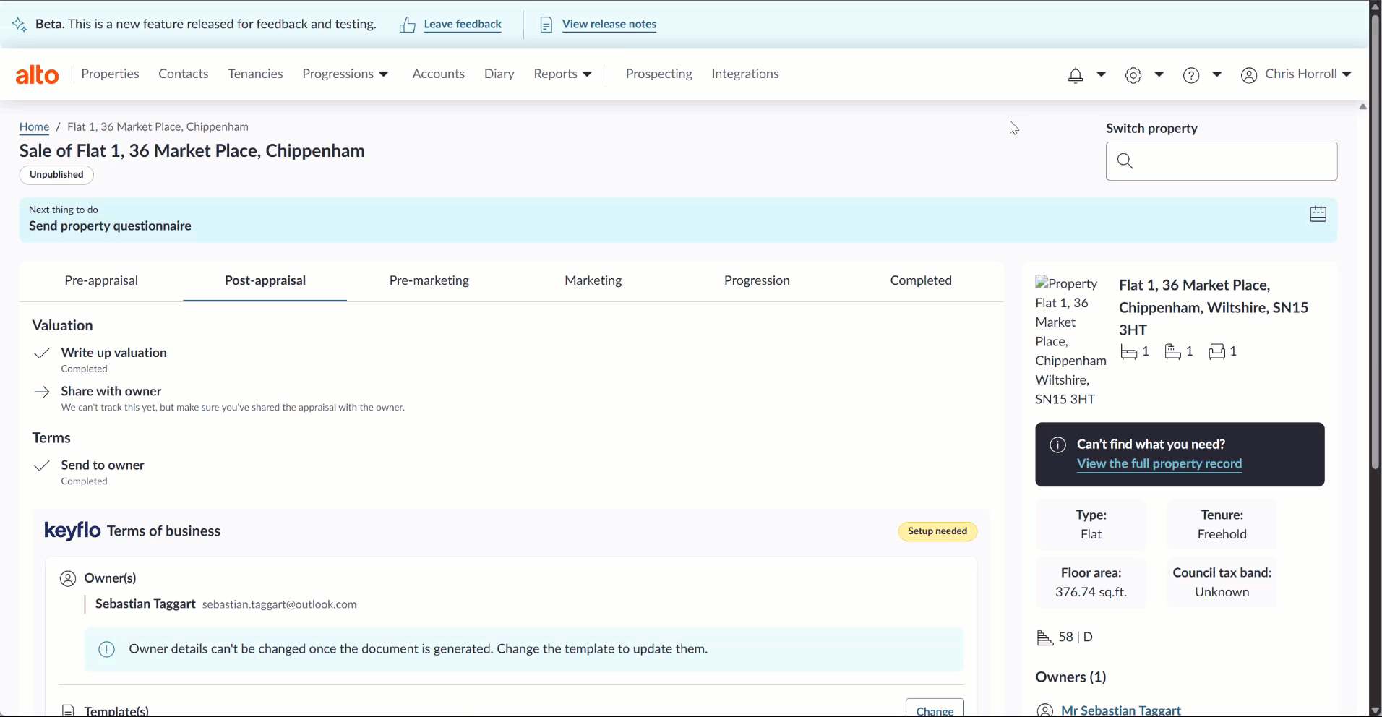Click the checkmark beside Send to owner

pyautogui.click(x=42, y=465)
